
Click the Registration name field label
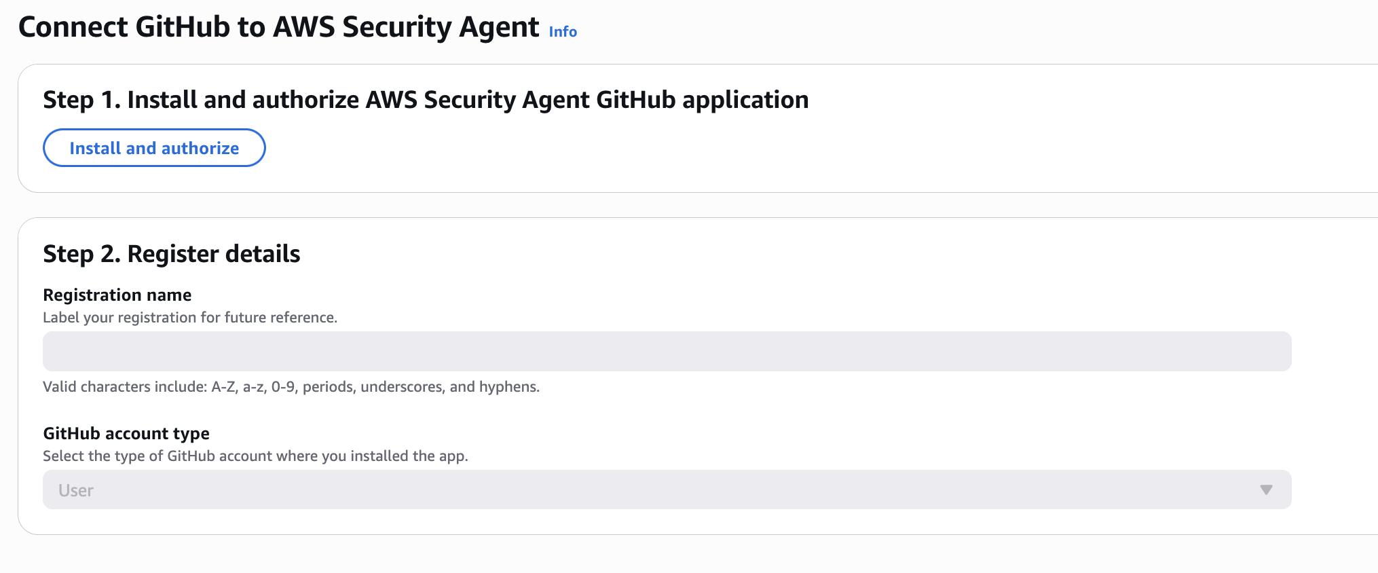(117, 295)
